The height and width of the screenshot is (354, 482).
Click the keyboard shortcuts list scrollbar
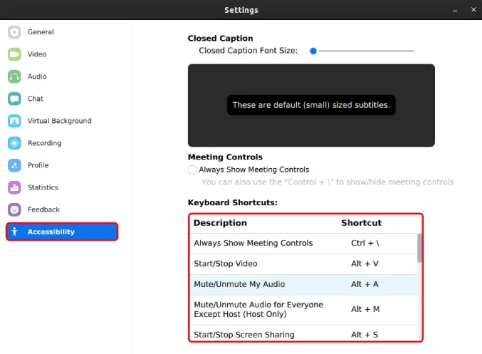[x=419, y=248]
